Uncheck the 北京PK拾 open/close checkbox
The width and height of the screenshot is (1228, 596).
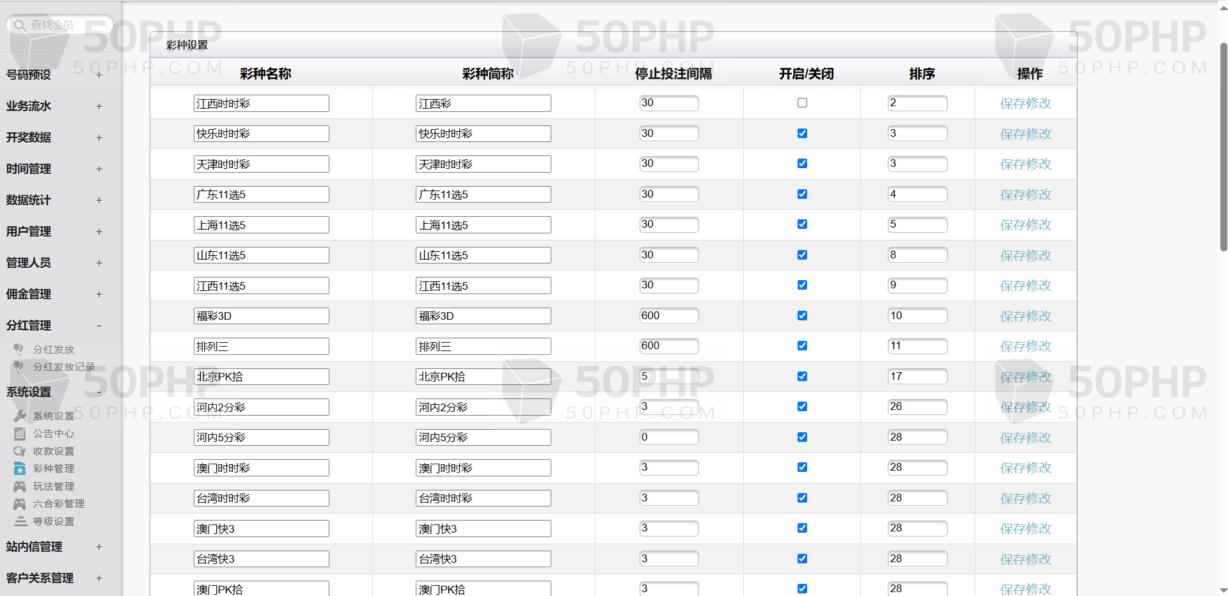tap(802, 377)
